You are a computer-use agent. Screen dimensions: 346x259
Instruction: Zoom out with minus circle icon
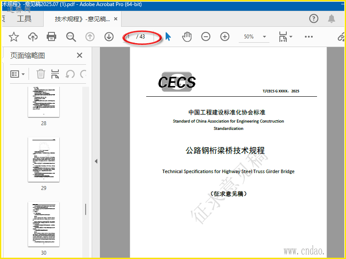[206, 37]
